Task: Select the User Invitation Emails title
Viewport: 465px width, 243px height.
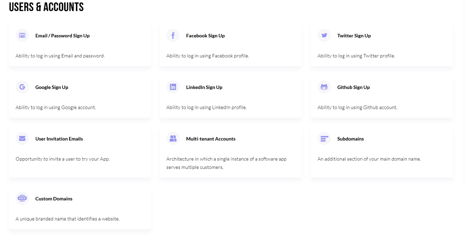Action: click(59, 139)
